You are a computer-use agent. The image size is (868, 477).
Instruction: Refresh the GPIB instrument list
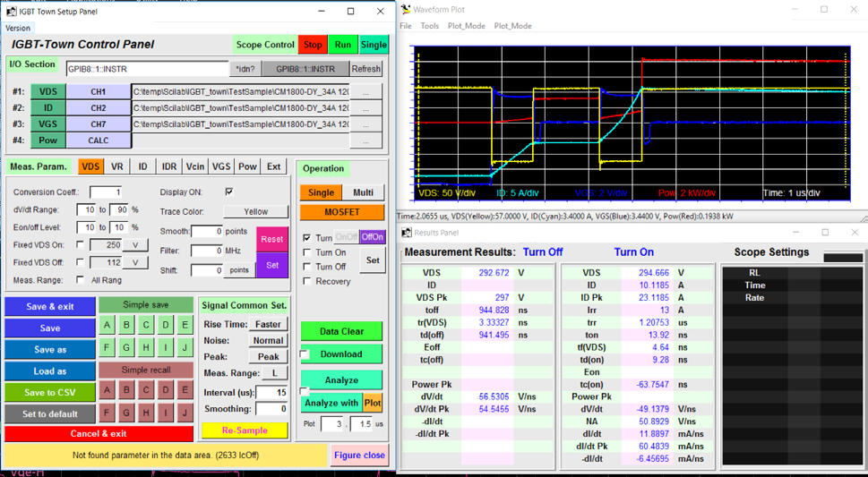365,69
